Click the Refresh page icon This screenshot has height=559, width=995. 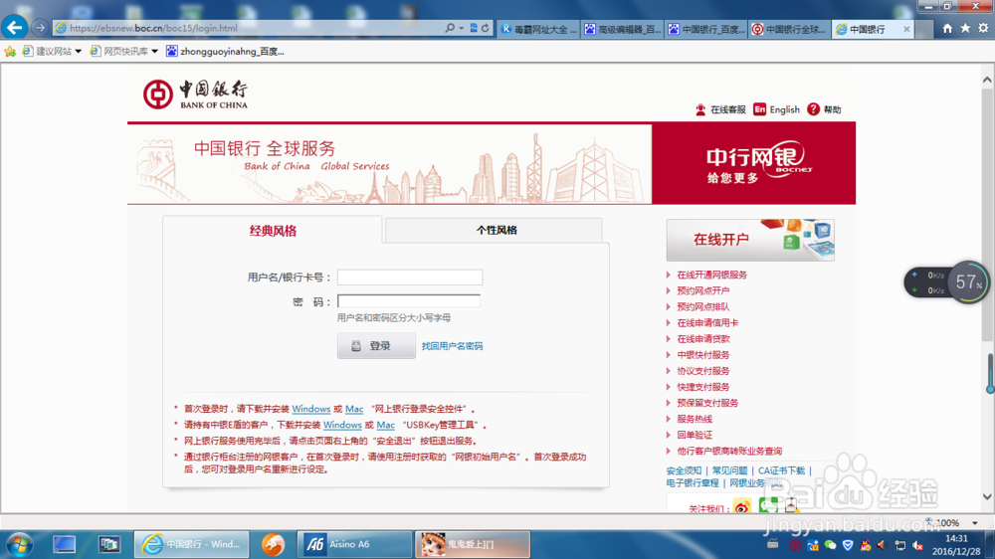pyautogui.click(x=486, y=28)
